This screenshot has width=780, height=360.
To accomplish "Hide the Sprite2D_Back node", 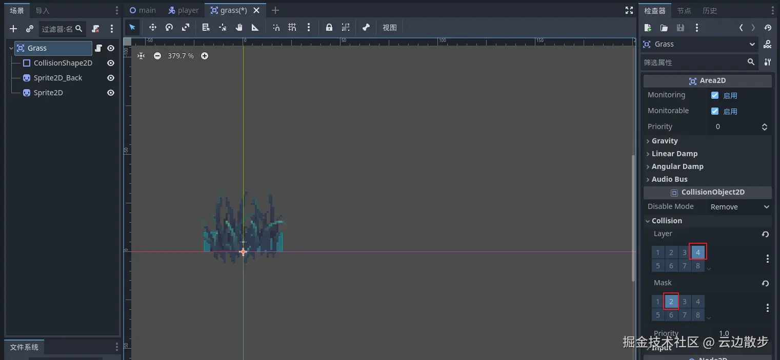I will [110, 78].
